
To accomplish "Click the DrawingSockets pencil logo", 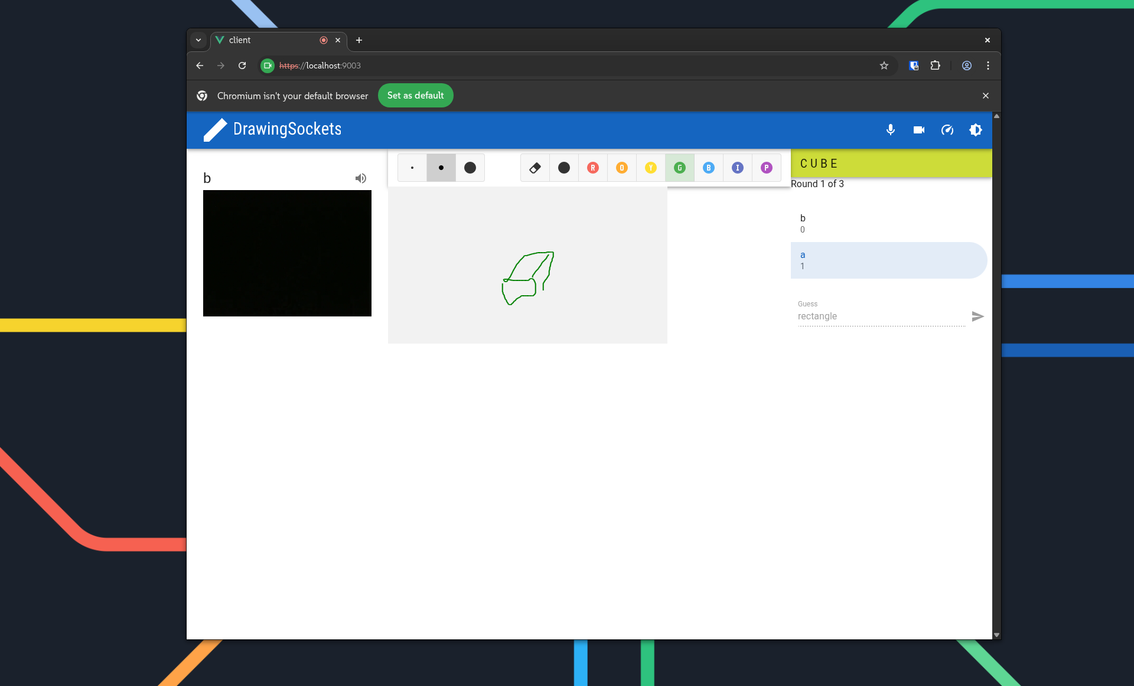I will pyautogui.click(x=215, y=130).
